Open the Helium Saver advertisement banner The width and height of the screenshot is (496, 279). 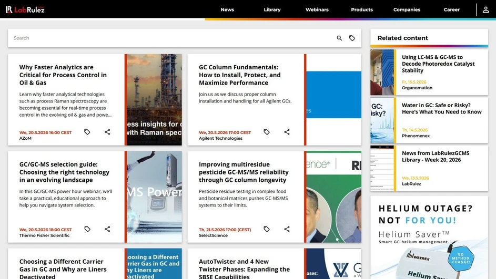429,237
